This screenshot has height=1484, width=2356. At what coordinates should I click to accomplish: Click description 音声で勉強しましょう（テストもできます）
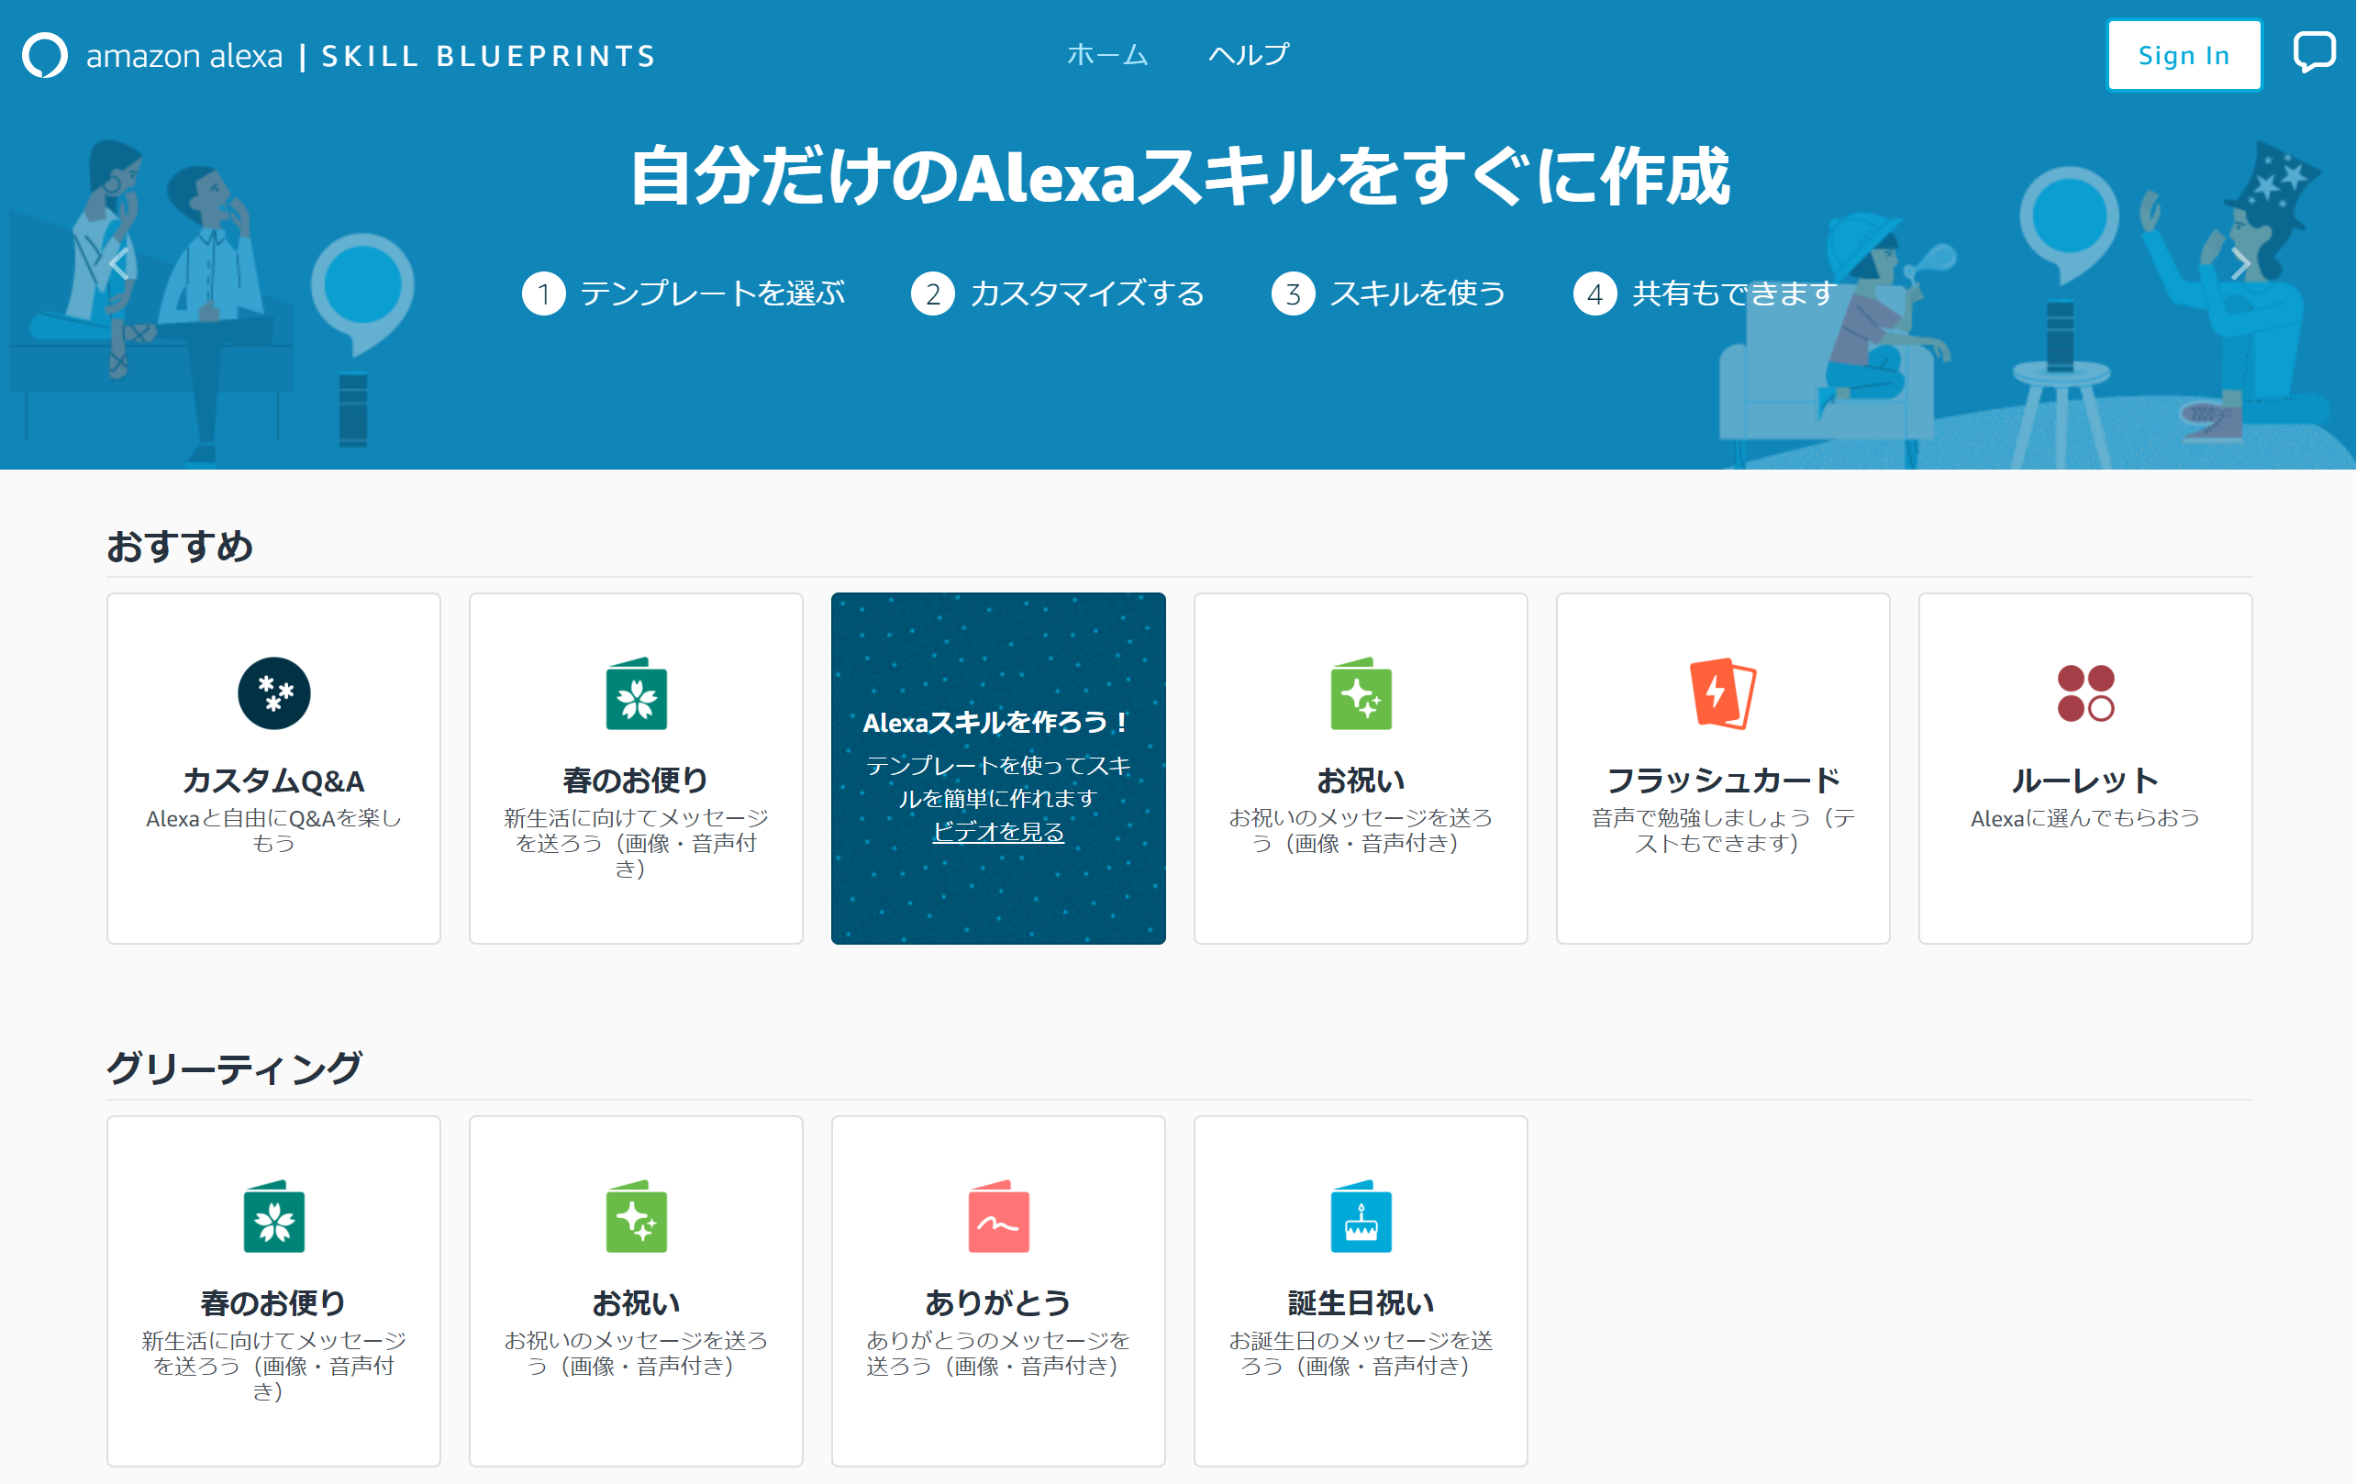1723,831
